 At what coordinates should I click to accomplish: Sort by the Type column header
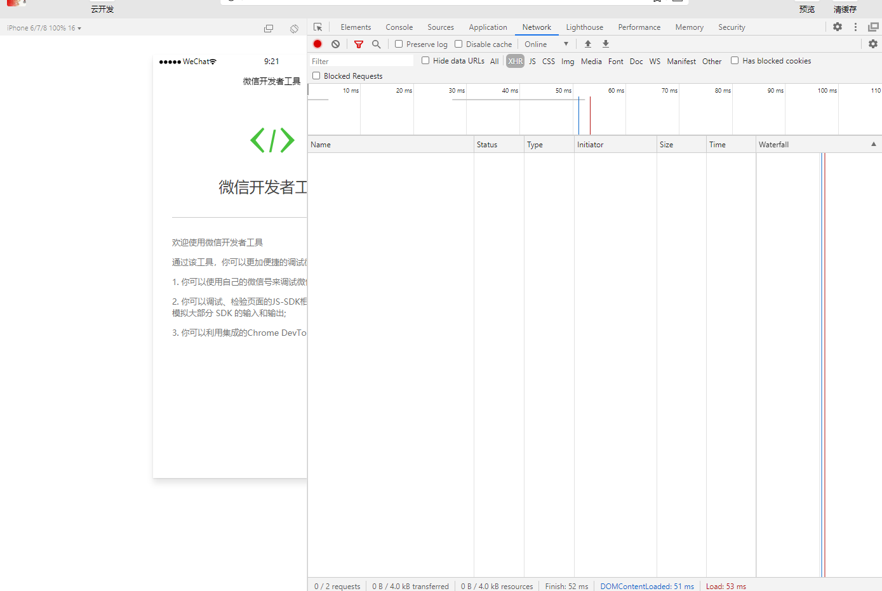549,144
